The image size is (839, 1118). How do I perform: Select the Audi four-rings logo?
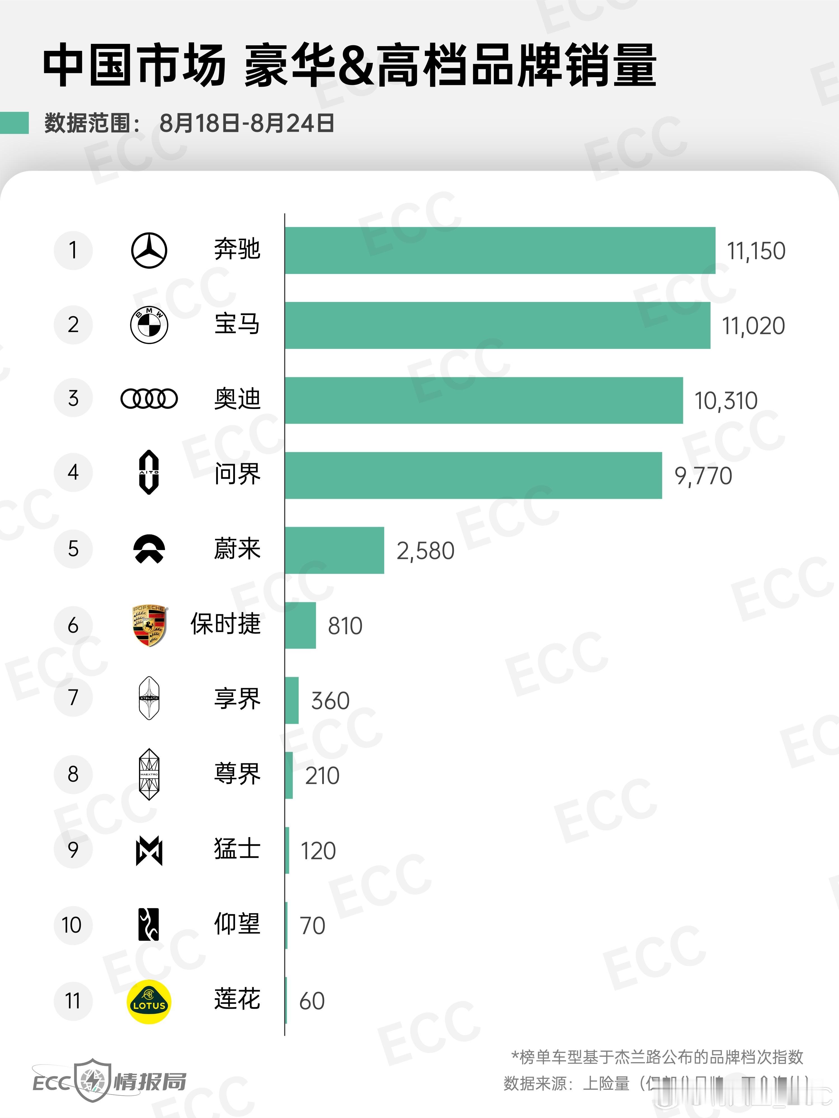click(149, 399)
